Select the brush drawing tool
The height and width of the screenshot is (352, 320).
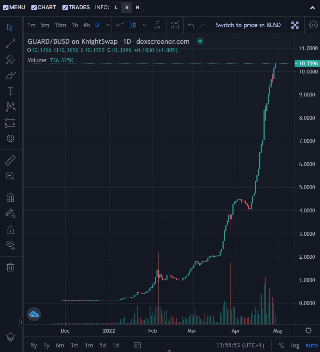click(10, 75)
